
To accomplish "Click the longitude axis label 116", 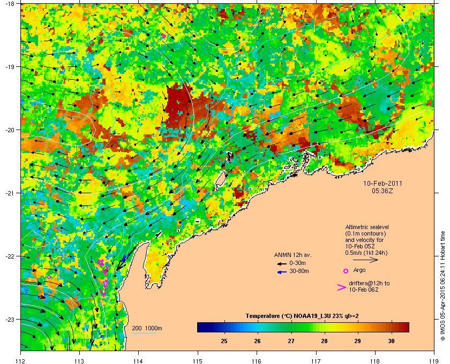I will pos(257,360).
